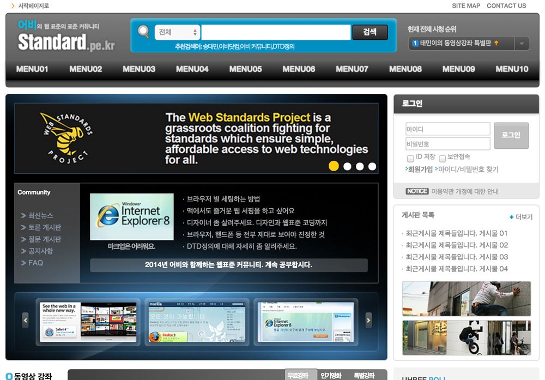Click the blue icon beside 동영상 강좌

tap(9, 376)
